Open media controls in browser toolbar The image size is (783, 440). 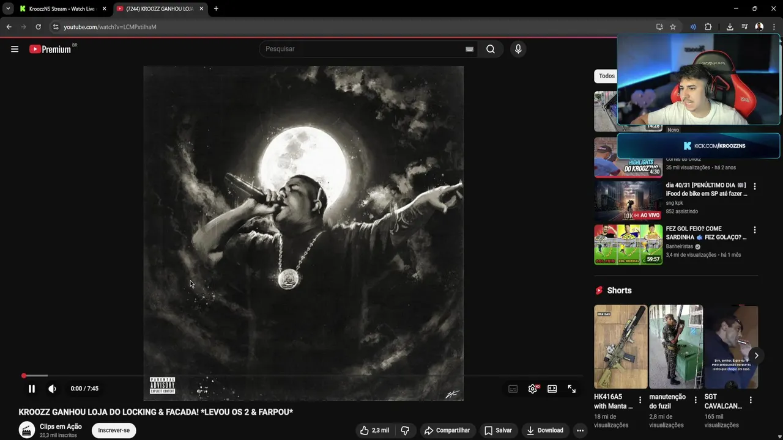pyautogui.click(x=744, y=27)
